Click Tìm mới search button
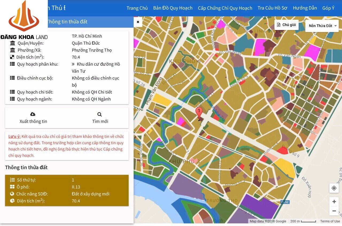The width and height of the screenshot is (342, 226). click(100, 121)
